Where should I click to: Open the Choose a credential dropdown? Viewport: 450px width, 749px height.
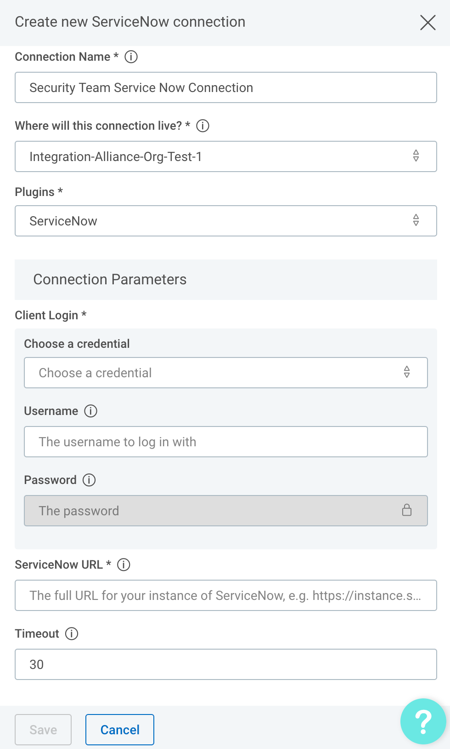click(x=225, y=373)
